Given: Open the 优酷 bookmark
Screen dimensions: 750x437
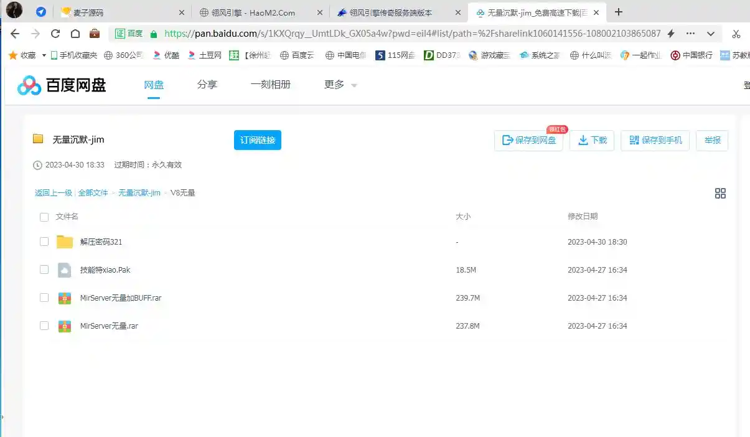Looking at the screenshot, I should tap(166, 55).
